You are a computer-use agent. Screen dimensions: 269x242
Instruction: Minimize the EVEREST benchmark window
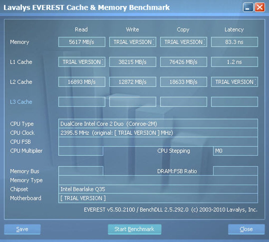coord(248,7)
